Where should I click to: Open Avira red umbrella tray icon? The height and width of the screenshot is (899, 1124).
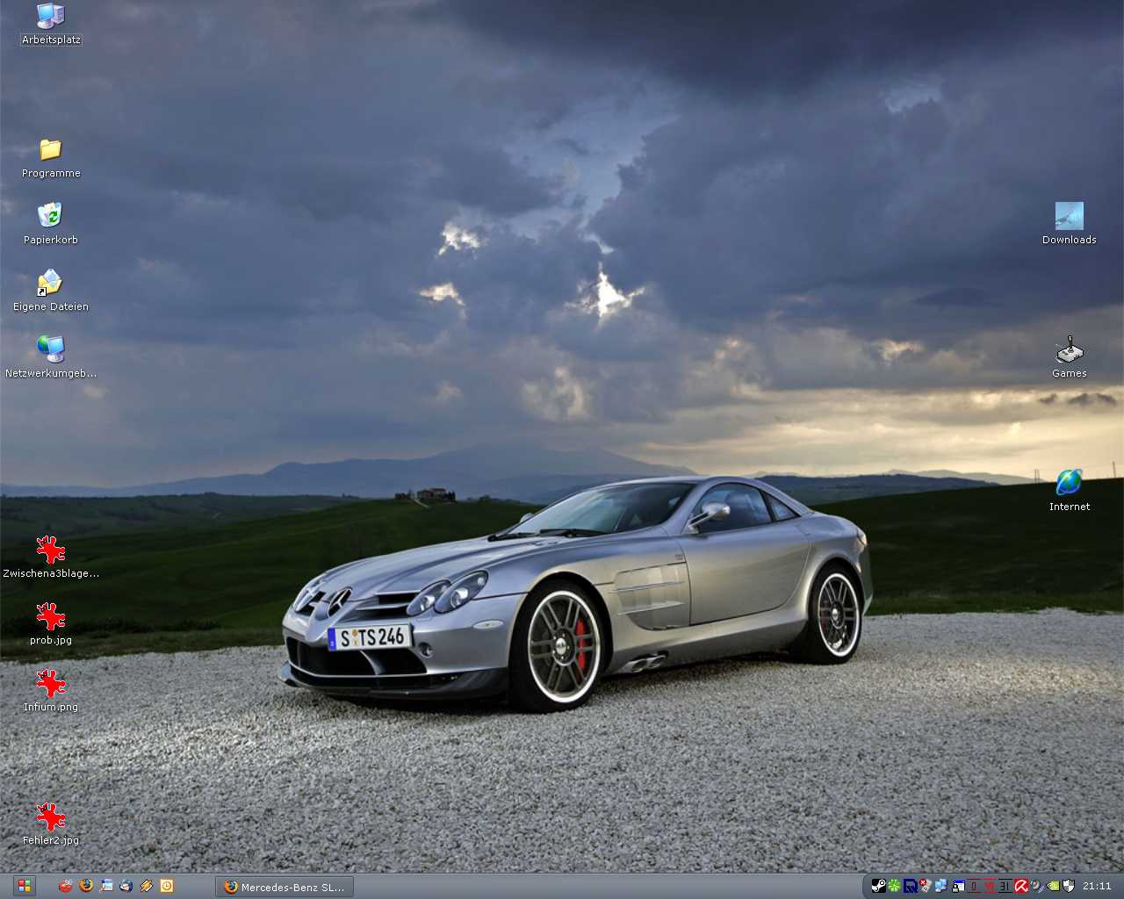pyautogui.click(x=1021, y=886)
